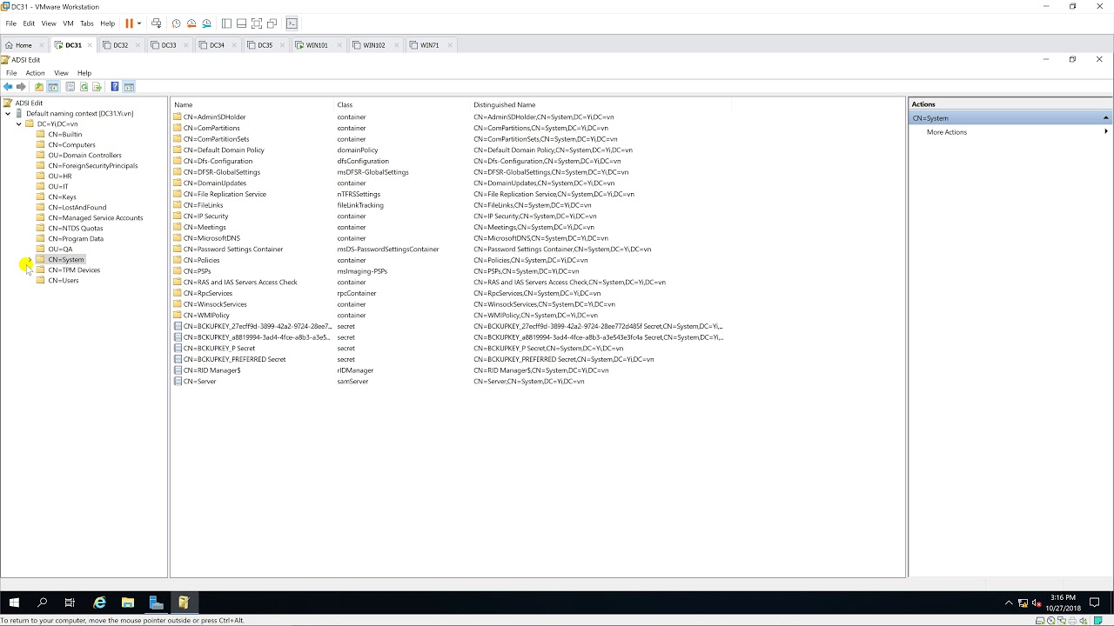1114x626 pixels.
Task: Collapse the Default naming context node
Action: pos(8,114)
